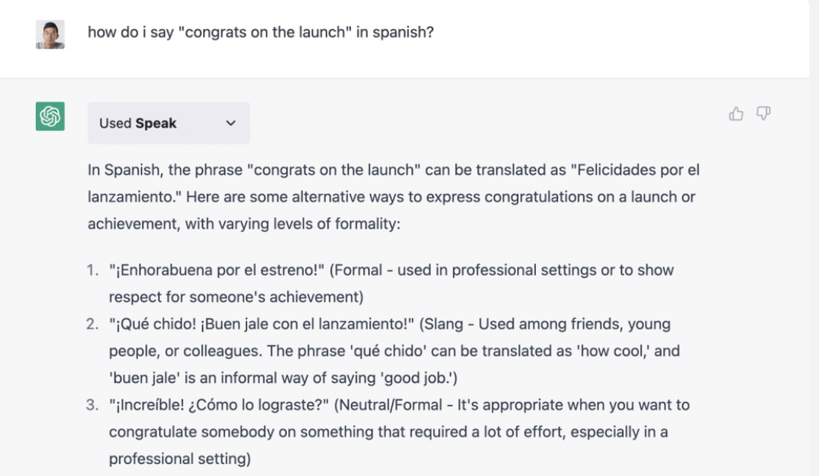Mark the response with thumbs down
819x476 pixels.
[x=764, y=114]
